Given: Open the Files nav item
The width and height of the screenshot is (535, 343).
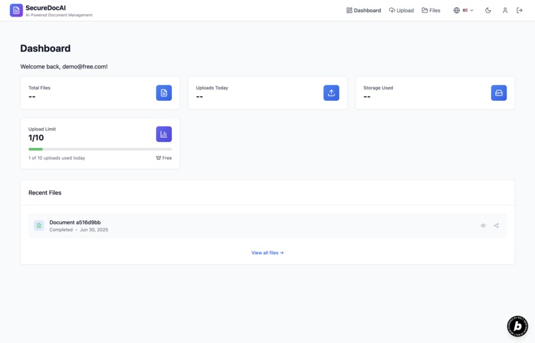Looking at the screenshot, I should click(431, 11).
